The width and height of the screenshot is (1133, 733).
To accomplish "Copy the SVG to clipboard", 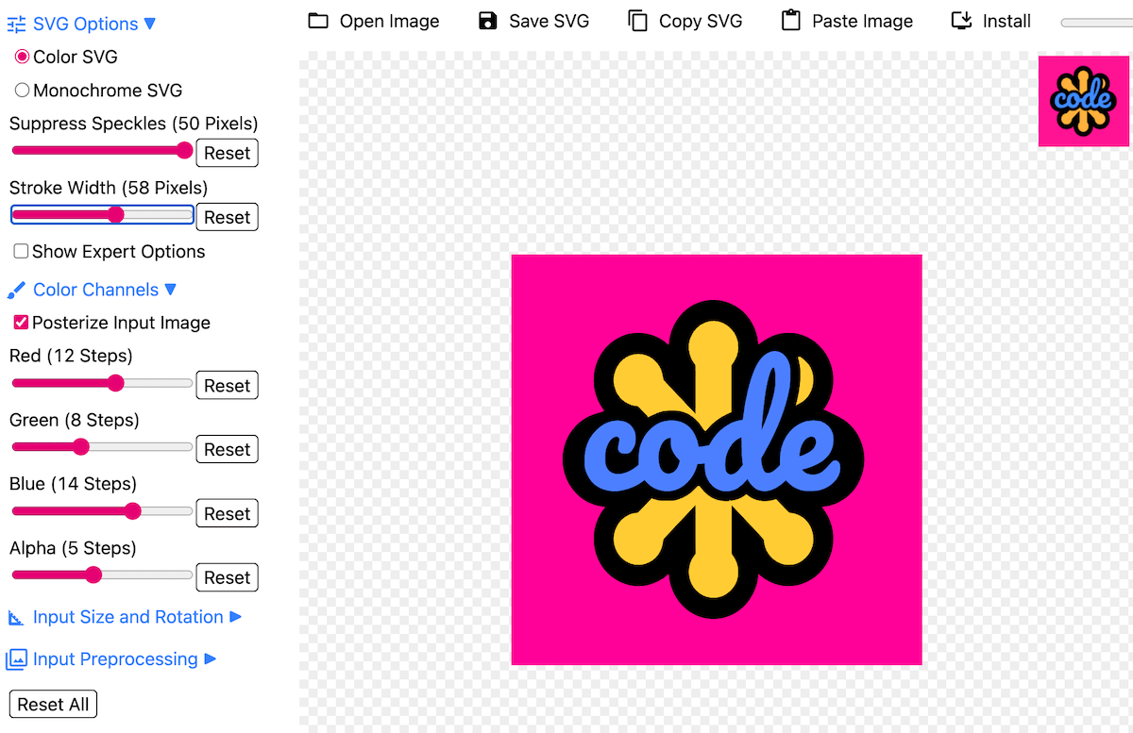I will pos(685,20).
